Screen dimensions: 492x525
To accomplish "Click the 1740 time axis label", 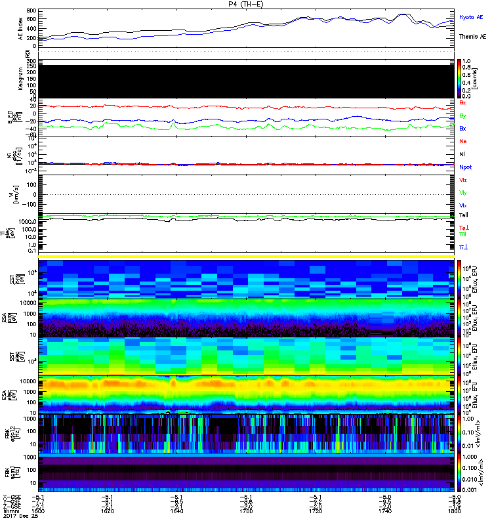I will pos(385,511).
